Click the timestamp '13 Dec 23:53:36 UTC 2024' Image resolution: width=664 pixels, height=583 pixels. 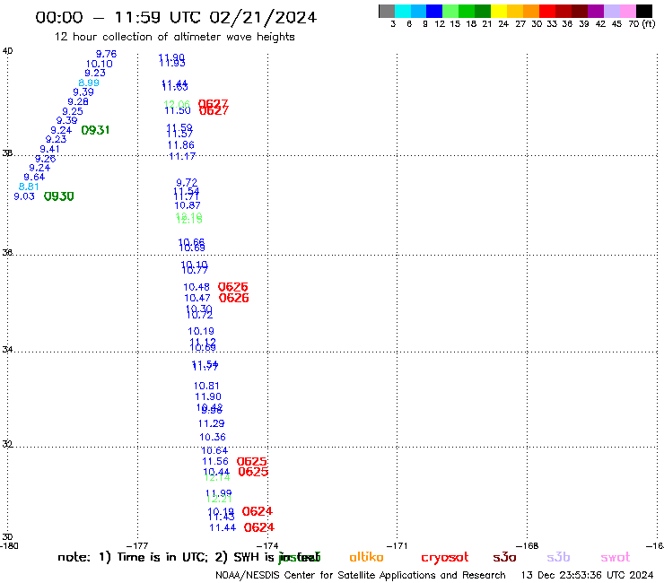tap(588, 576)
